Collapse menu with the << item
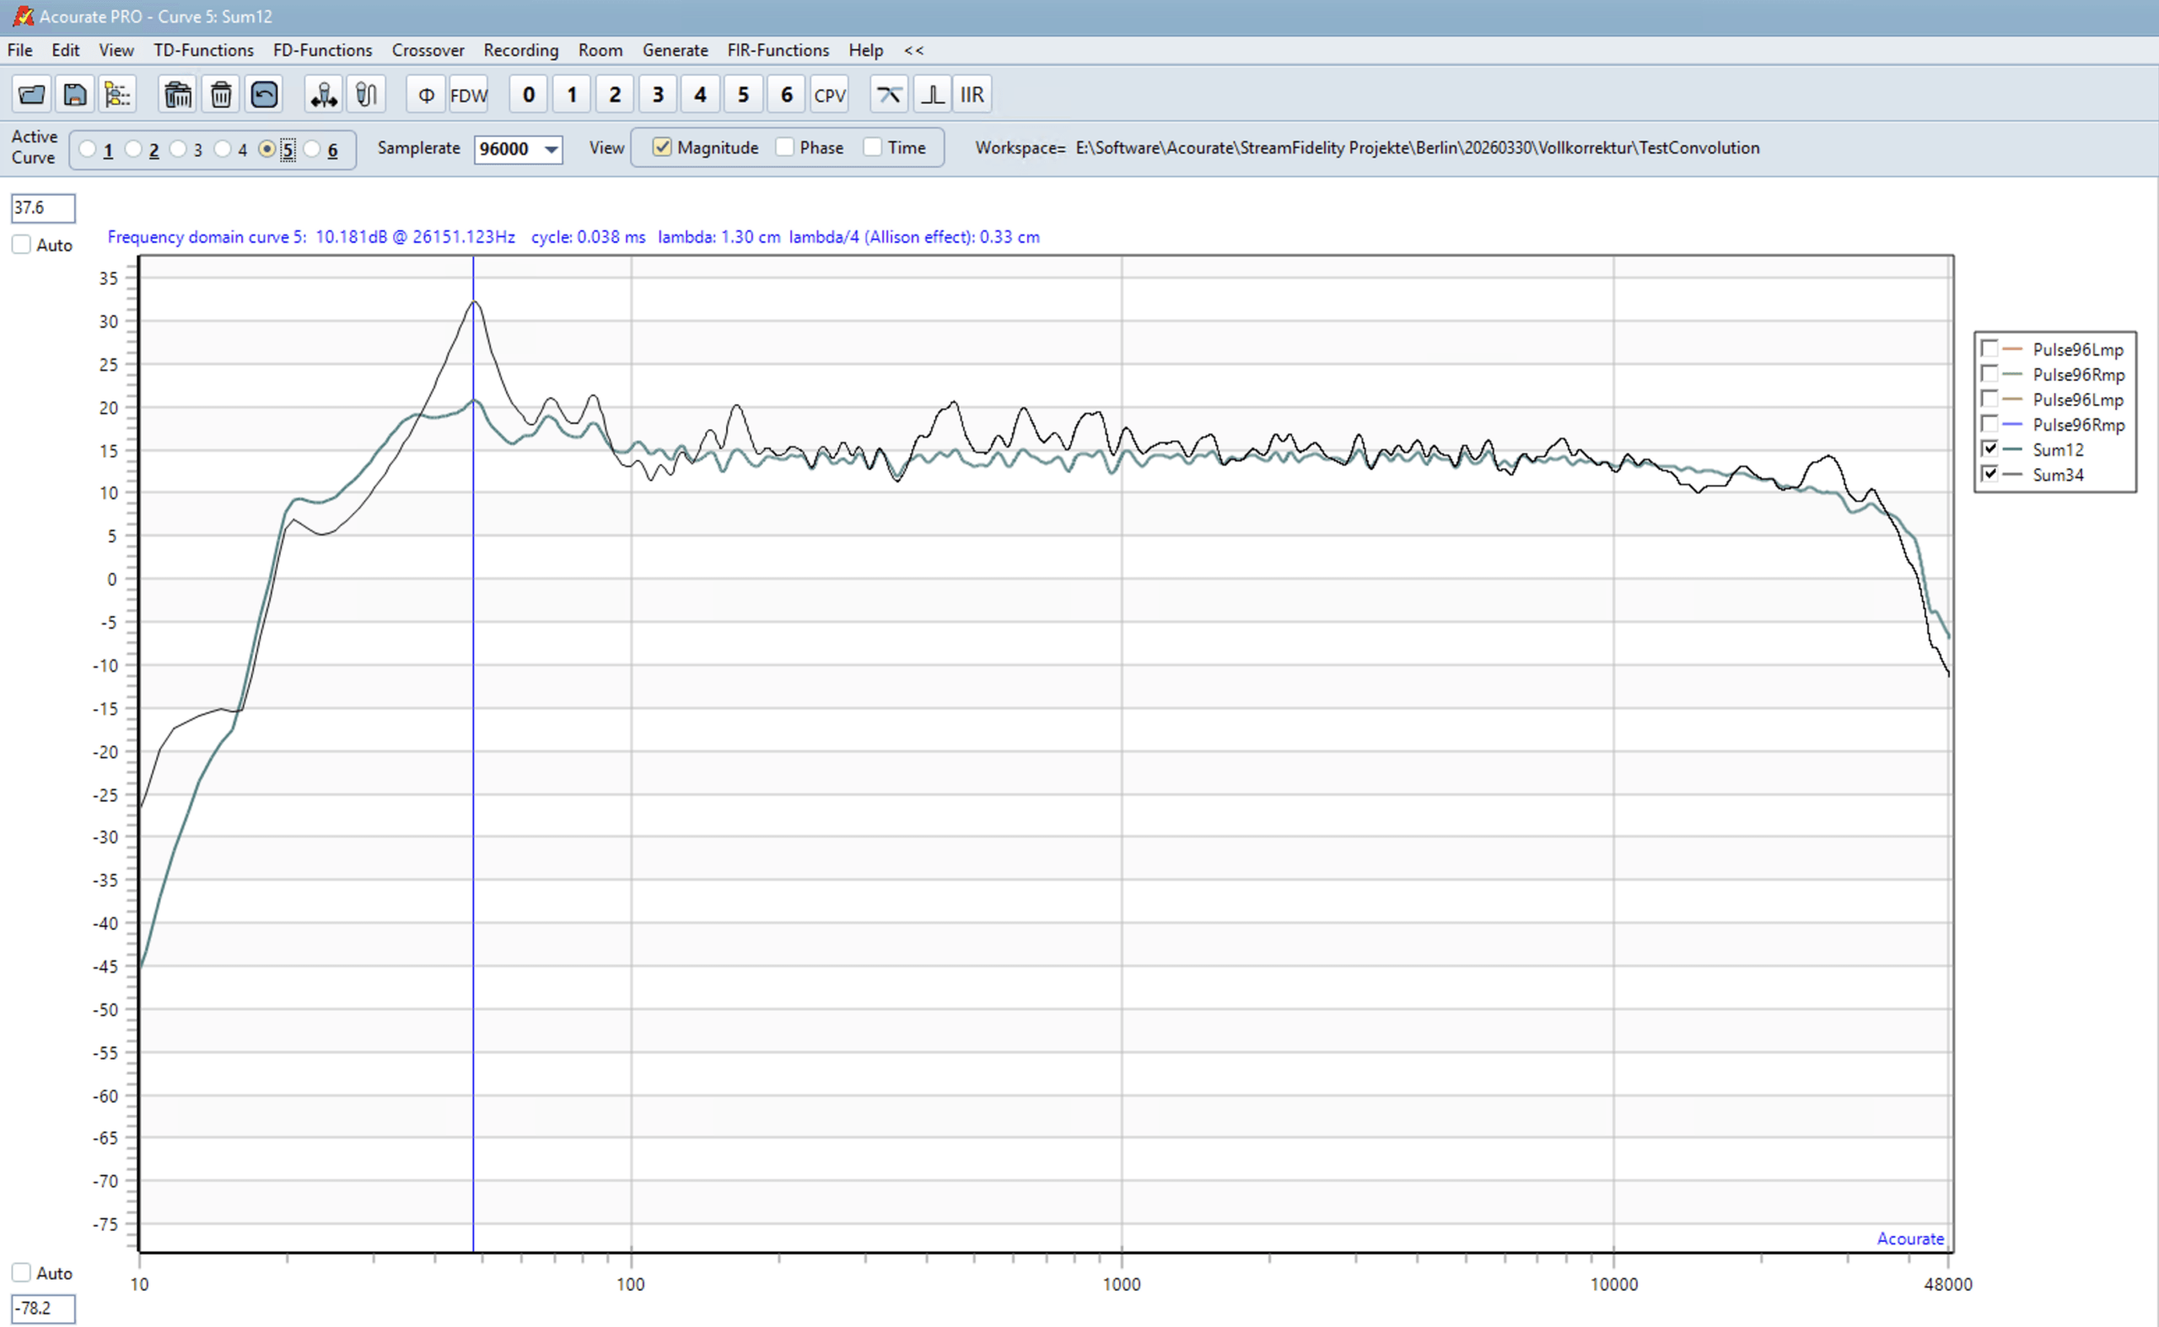 pyautogui.click(x=913, y=50)
